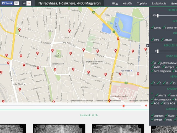The width and height of the screenshot is (177, 133).
Task: Click the pin on Inczédy sor near Ibolya u.
Action: pos(116,51)
